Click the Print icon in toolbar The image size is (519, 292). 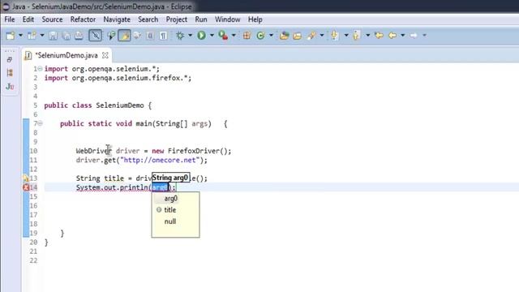coord(79,36)
